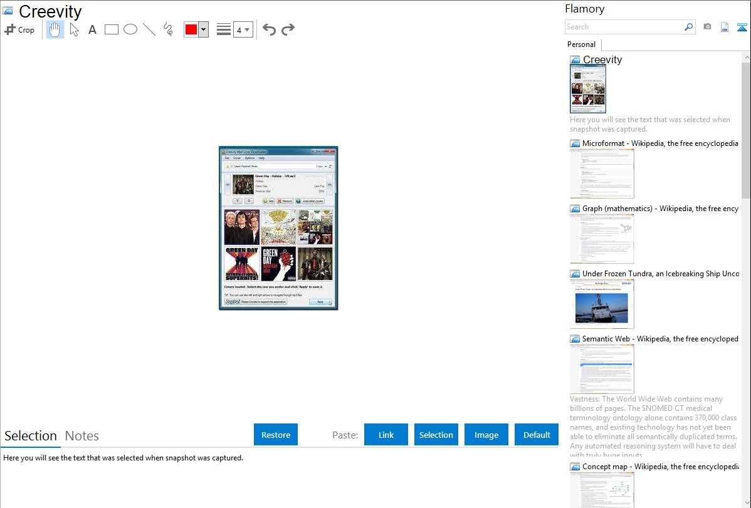This screenshot has width=751, height=508.
Task: Click the Creevity snapshot icon in title
Action: coord(8,11)
